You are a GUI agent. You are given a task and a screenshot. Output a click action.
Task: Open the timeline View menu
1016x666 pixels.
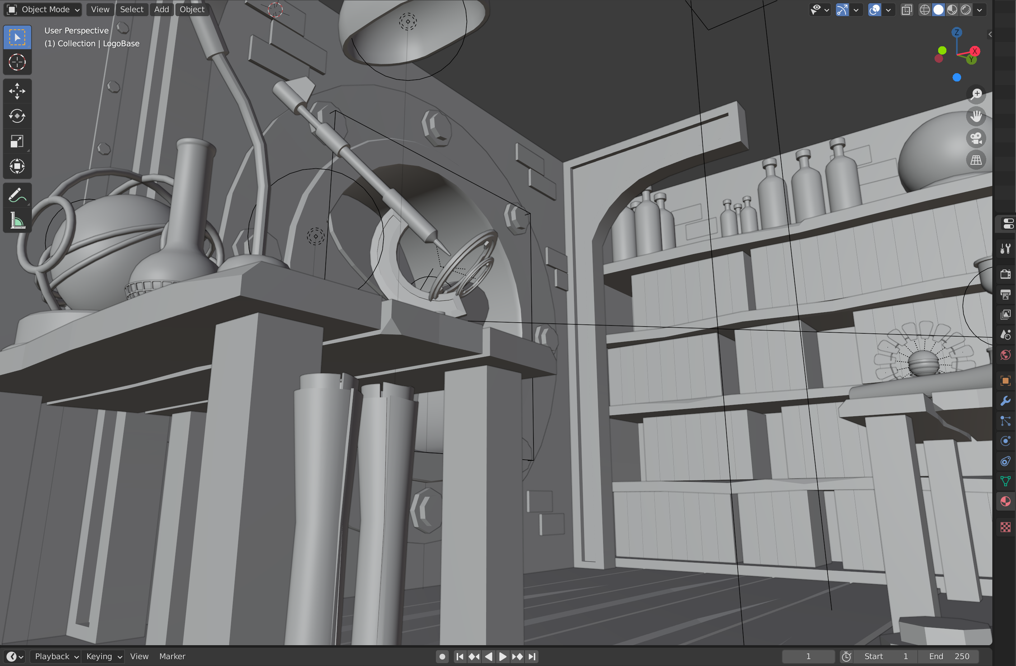139,657
